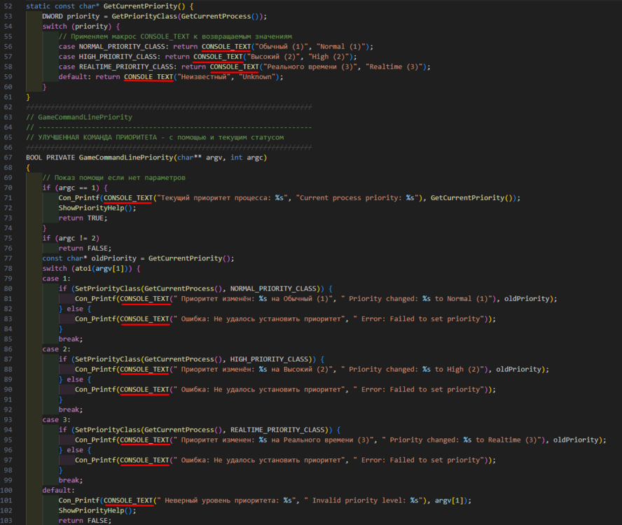Click line number 54 to select the switch line
This screenshot has width=622, height=525.
click(9, 26)
